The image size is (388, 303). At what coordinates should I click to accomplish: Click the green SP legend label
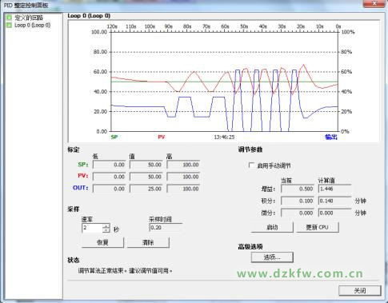pos(114,137)
